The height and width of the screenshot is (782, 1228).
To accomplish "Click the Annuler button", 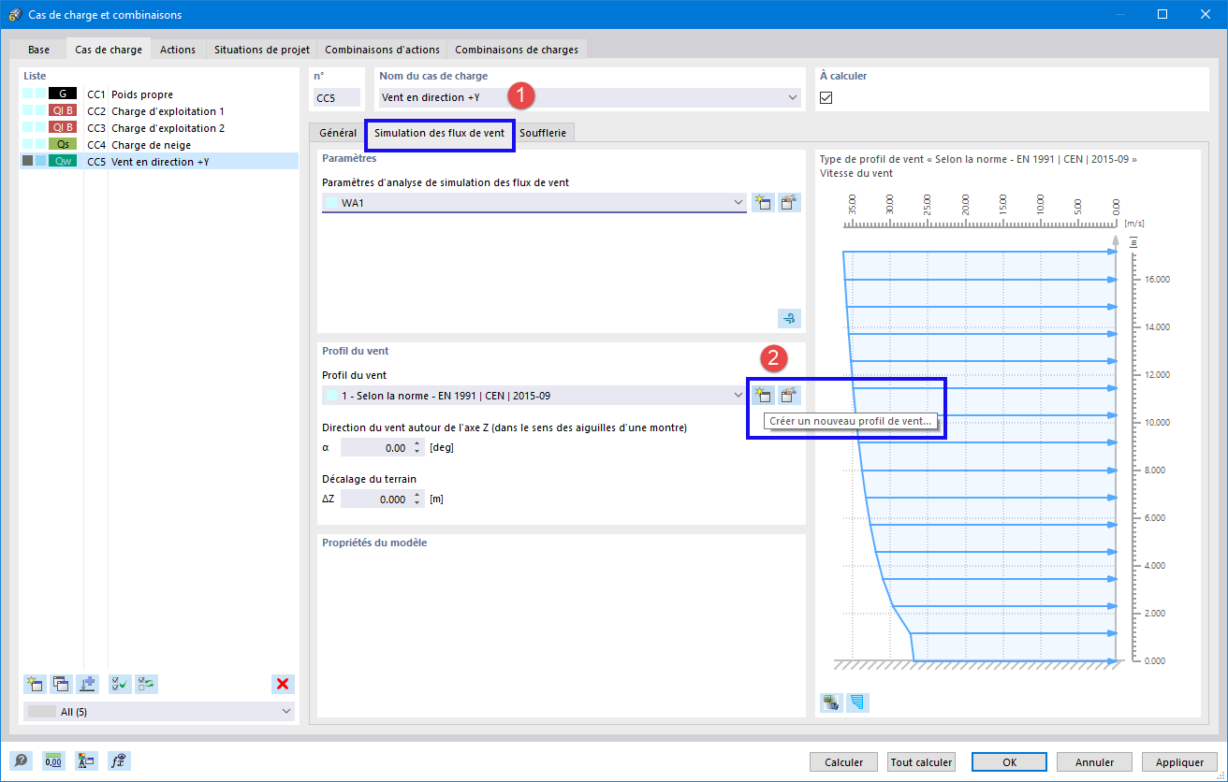I will (1094, 762).
